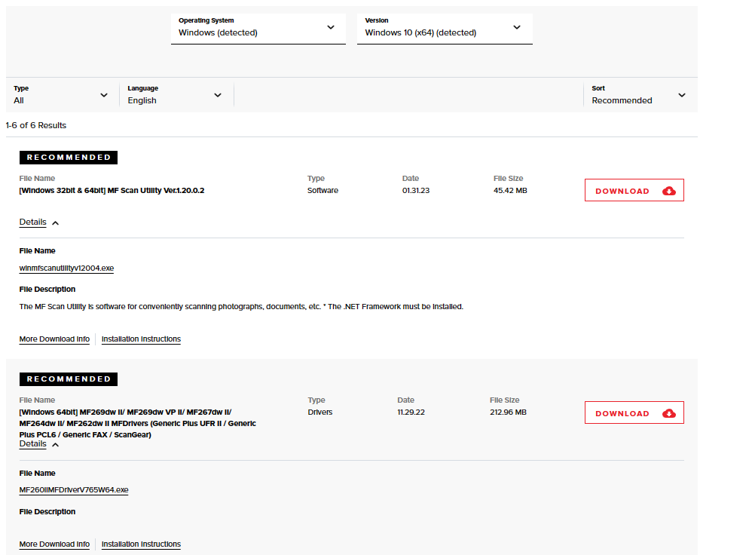
Task: Open More Download Info for MF Scan Utility
Action: [54, 339]
